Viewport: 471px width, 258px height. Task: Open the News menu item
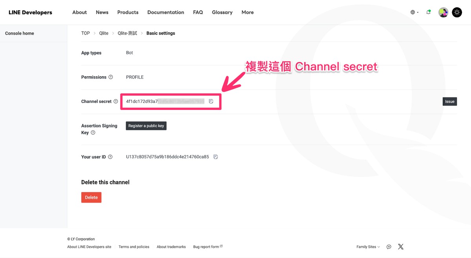point(102,12)
